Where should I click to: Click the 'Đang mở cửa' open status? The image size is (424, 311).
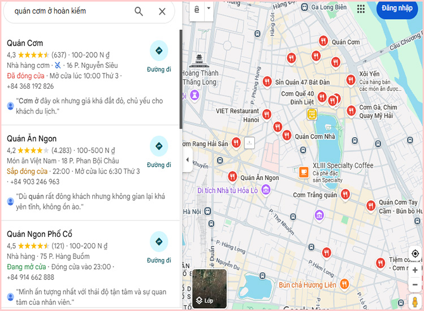click(x=27, y=267)
